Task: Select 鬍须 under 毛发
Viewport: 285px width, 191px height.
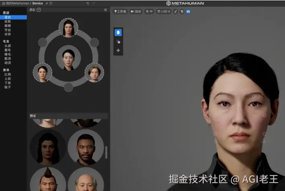Action: (x=8, y=58)
